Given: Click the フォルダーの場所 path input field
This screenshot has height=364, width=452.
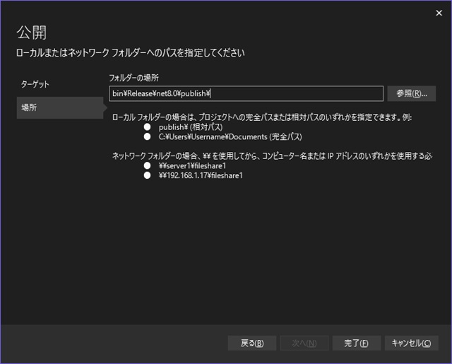Looking at the screenshot, I should point(246,93).
